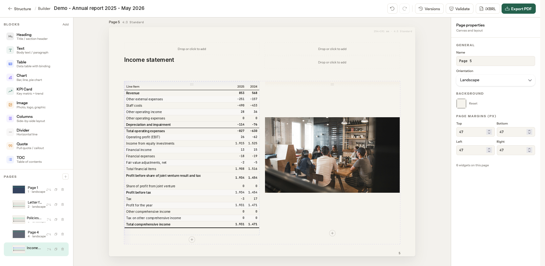This screenshot has height=266, width=545.
Task: Add a Text block via the T icon
Action: [x=10, y=50]
